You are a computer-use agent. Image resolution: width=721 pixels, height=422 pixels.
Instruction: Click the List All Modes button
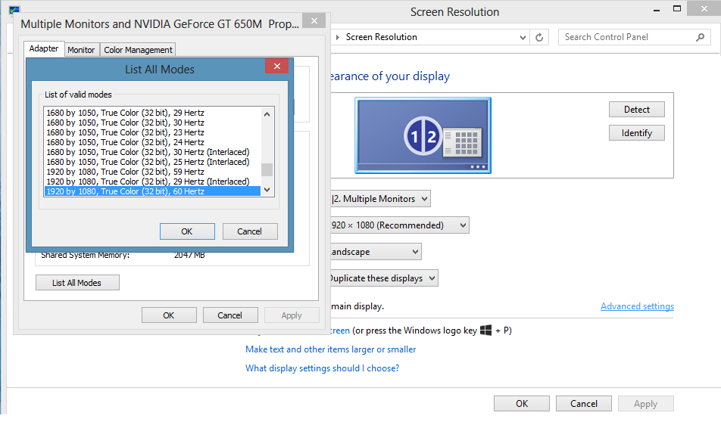[x=77, y=283]
